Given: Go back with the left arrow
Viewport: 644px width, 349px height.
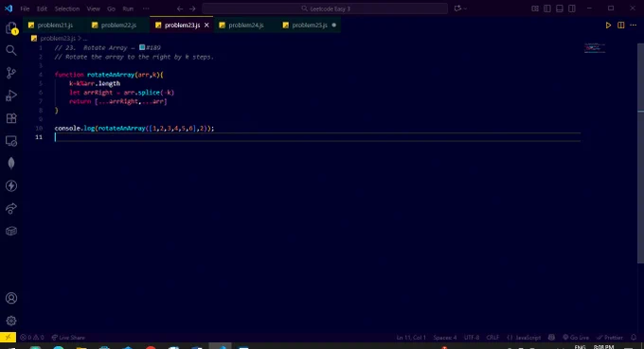Looking at the screenshot, I should click(x=180, y=9).
